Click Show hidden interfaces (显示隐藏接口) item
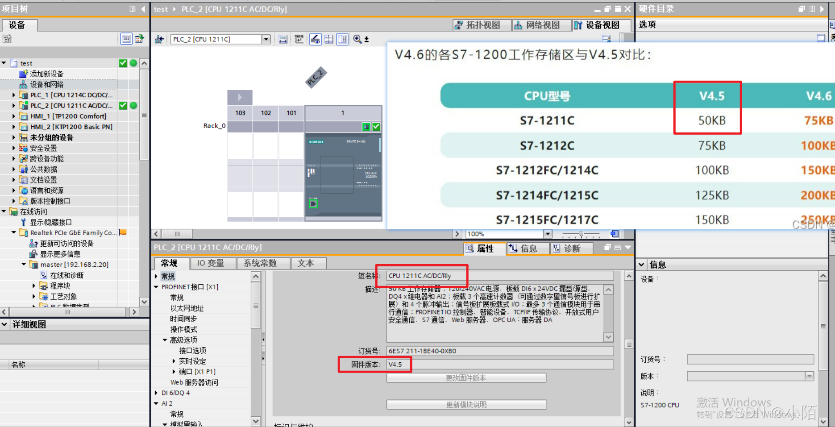Screen dimensions: 835x427 50,222
